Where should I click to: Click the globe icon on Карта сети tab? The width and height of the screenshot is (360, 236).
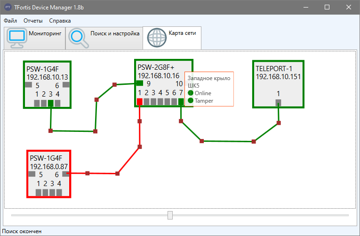click(x=157, y=38)
